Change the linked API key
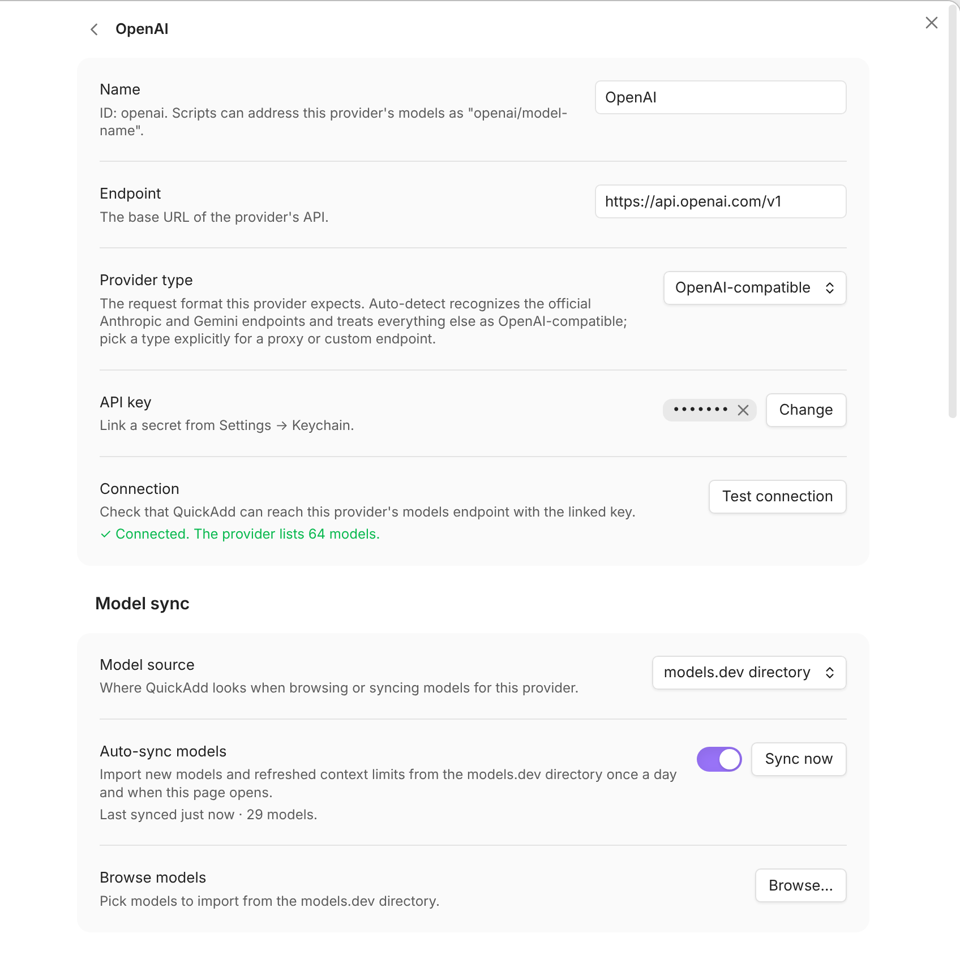 point(805,410)
